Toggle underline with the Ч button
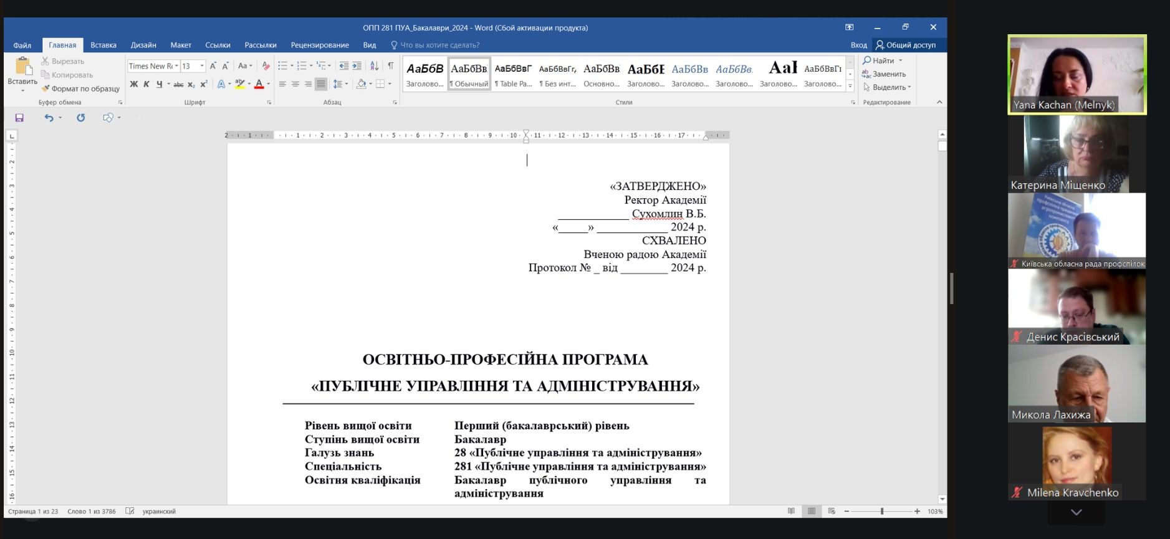Image resolution: width=1170 pixels, height=539 pixels. point(160,84)
